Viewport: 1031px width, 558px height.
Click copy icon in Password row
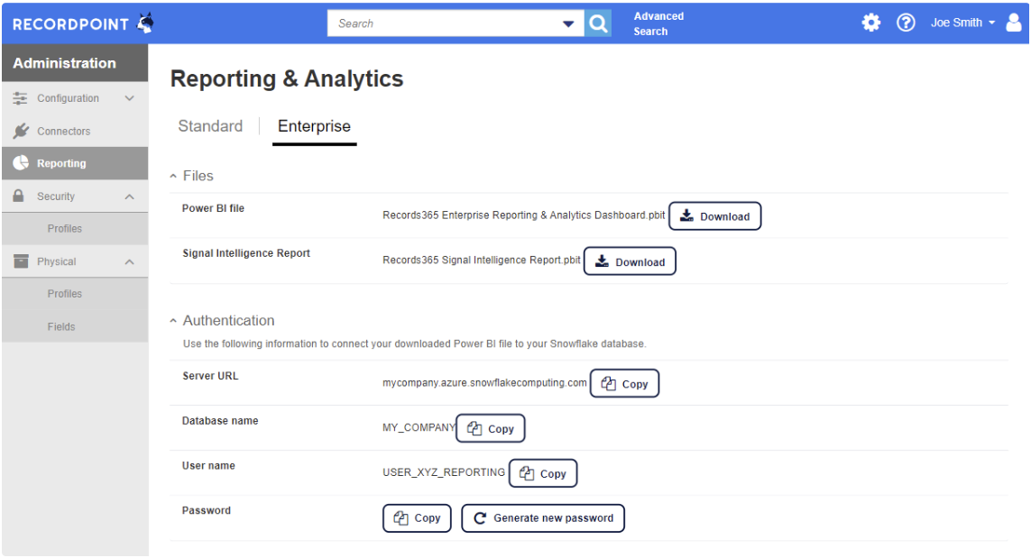click(401, 518)
